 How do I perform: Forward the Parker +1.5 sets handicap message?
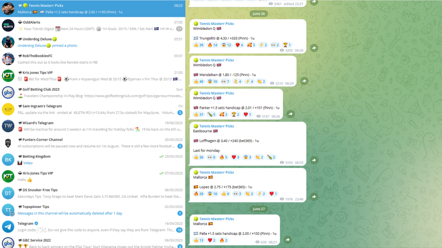(290, 114)
